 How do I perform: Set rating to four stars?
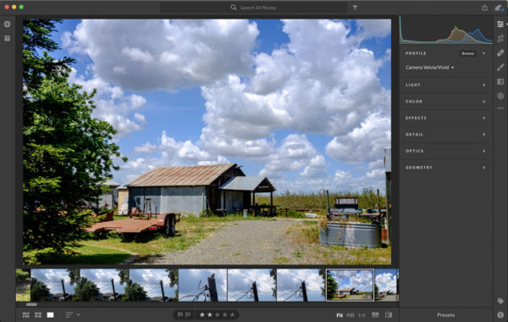[x=224, y=314]
